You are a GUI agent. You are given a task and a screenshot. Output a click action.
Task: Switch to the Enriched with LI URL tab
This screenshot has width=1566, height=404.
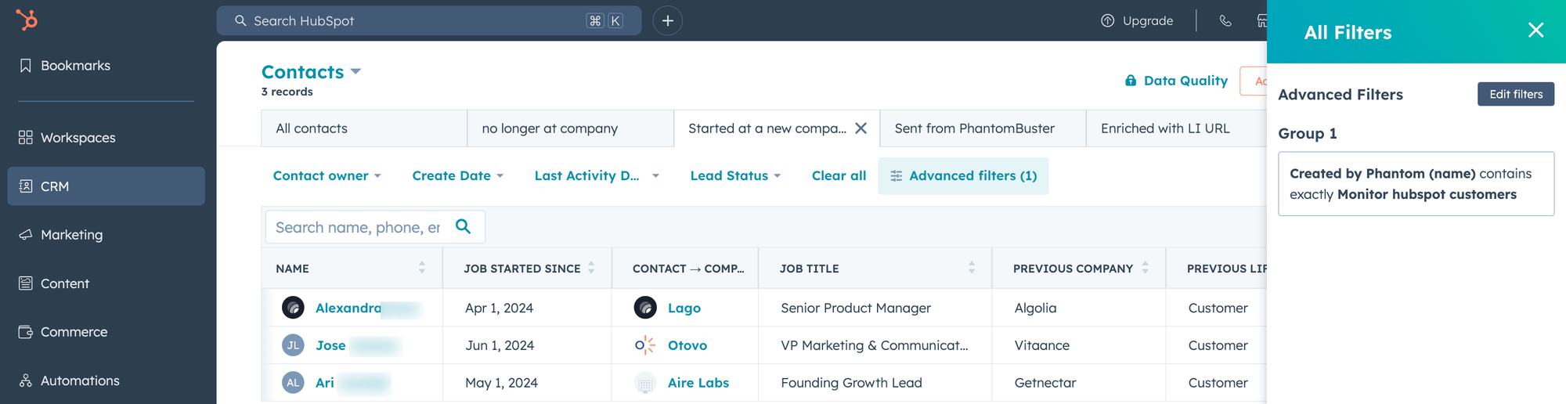pyautogui.click(x=1176, y=128)
